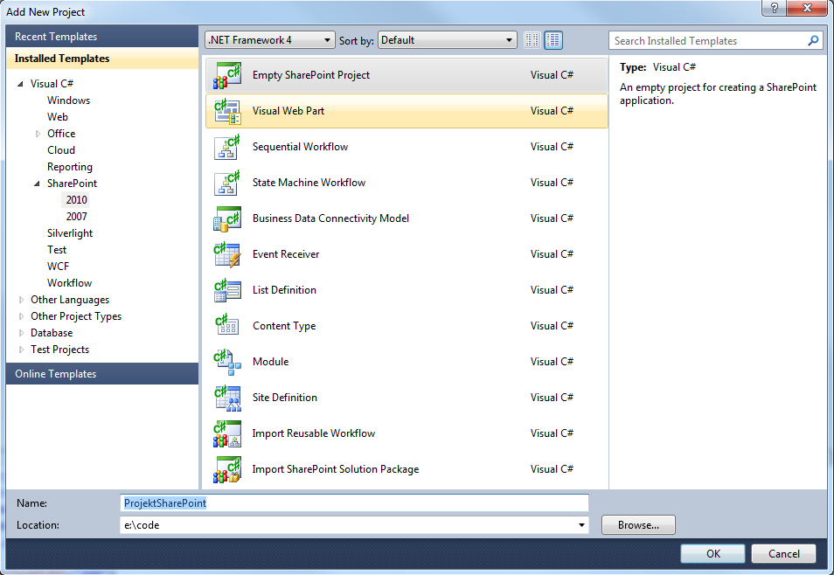Image resolution: width=834 pixels, height=575 pixels.
Task: Open the Online Templates section
Action: click(x=102, y=374)
